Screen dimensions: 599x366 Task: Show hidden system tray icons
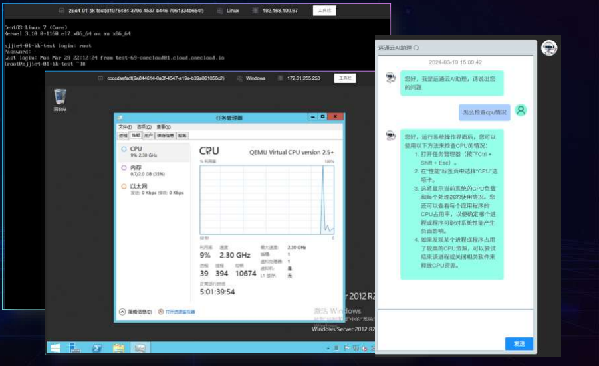pos(328,349)
